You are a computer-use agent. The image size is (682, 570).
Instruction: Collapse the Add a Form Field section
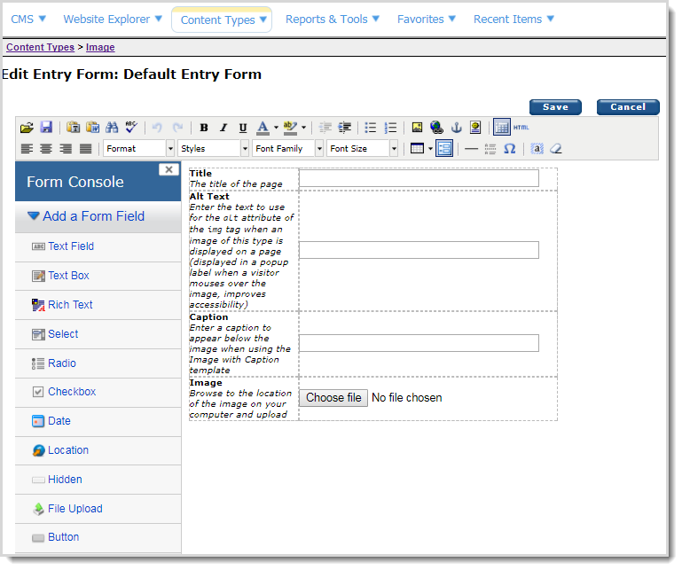[x=98, y=217]
